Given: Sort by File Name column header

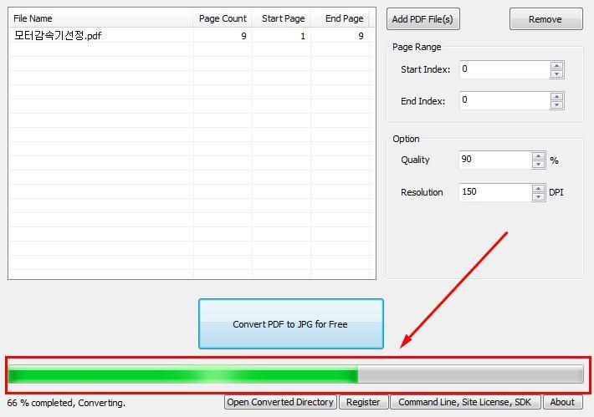Looking at the screenshot, I should (x=100, y=18).
